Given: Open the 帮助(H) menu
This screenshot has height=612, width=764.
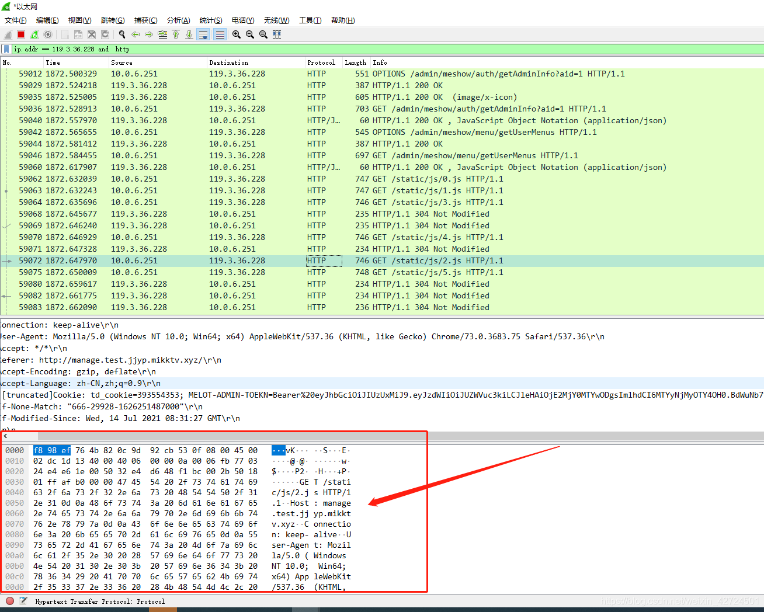Looking at the screenshot, I should [343, 20].
